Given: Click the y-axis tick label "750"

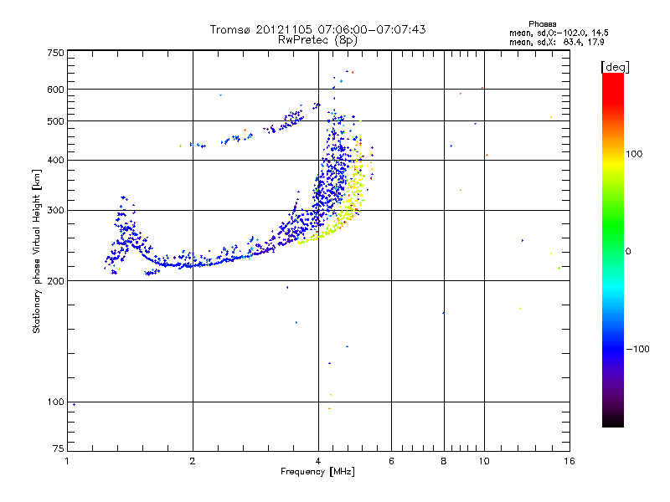Looking at the screenshot, I should (56, 53).
